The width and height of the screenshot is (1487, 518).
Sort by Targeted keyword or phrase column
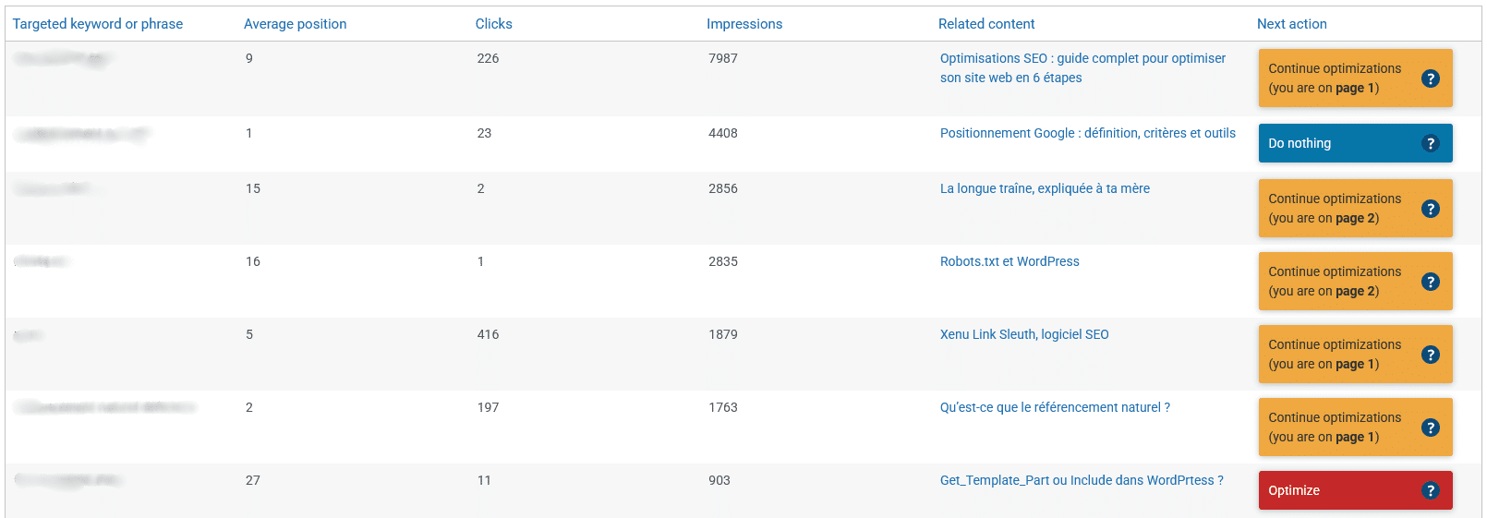pos(98,24)
